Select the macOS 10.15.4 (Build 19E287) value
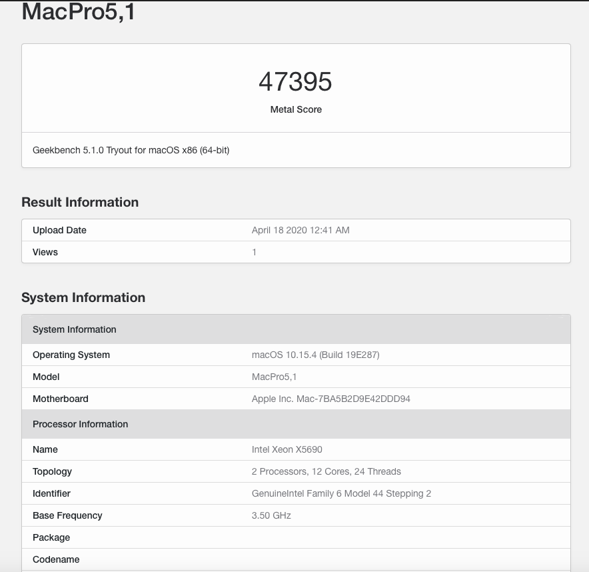 pyautogui.click(x=316, y=355)
